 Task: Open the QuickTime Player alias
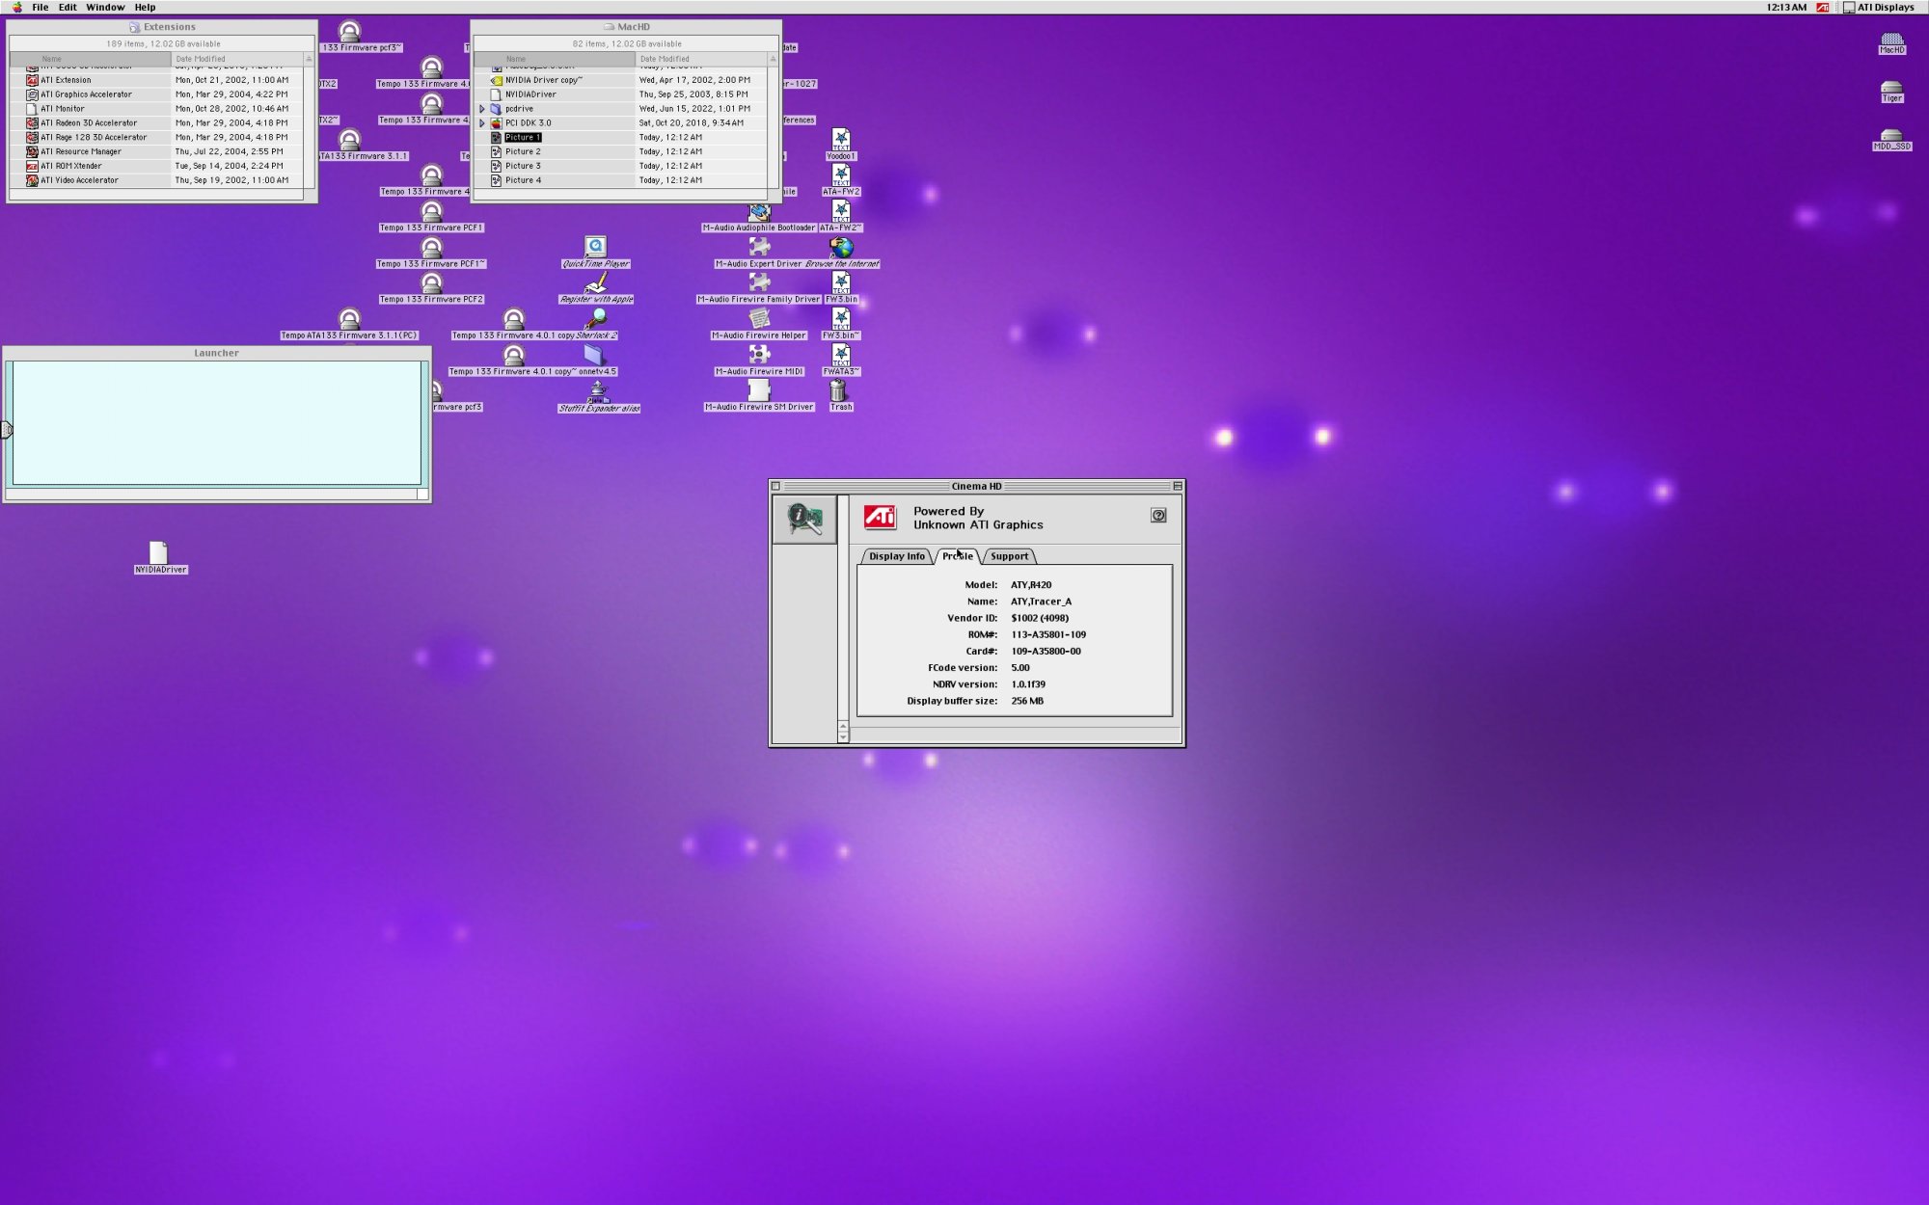(595, 248)
